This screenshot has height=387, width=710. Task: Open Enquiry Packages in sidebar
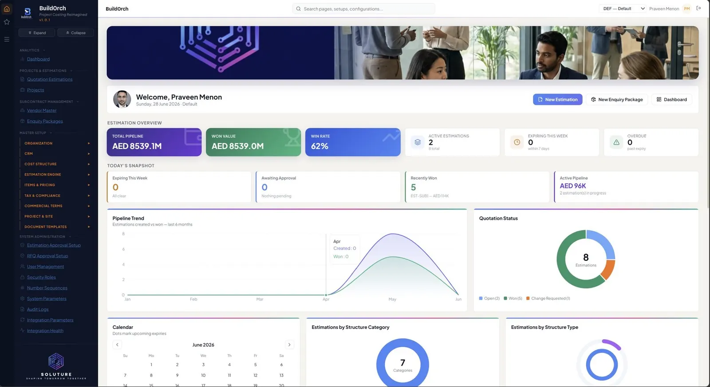[x=45, y=121]
